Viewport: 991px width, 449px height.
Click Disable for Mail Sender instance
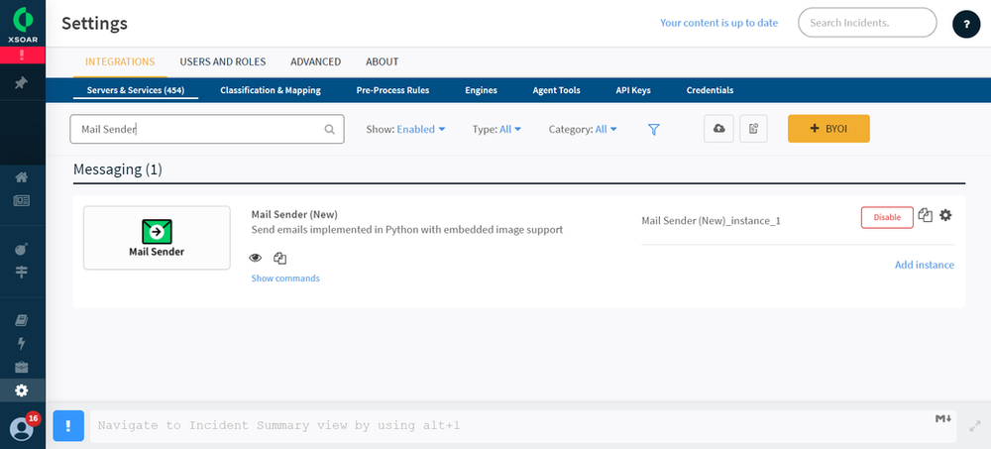(x=887, y=217)
